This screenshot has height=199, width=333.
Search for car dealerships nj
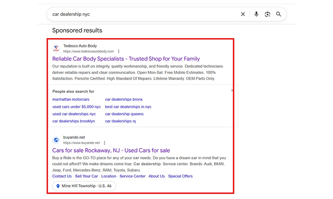120,121
